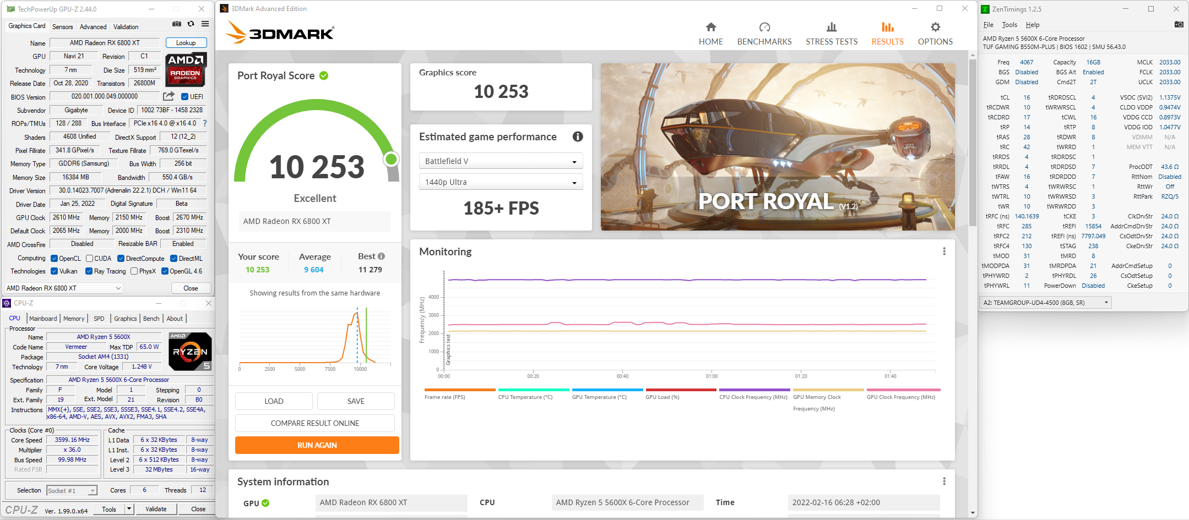Click the Port Royal benchmark thumbnail image

(x=778, y=147)
